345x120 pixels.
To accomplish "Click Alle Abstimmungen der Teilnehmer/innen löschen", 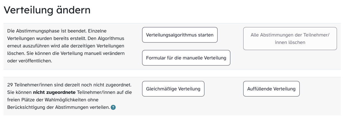I will [x=290, y=38].
